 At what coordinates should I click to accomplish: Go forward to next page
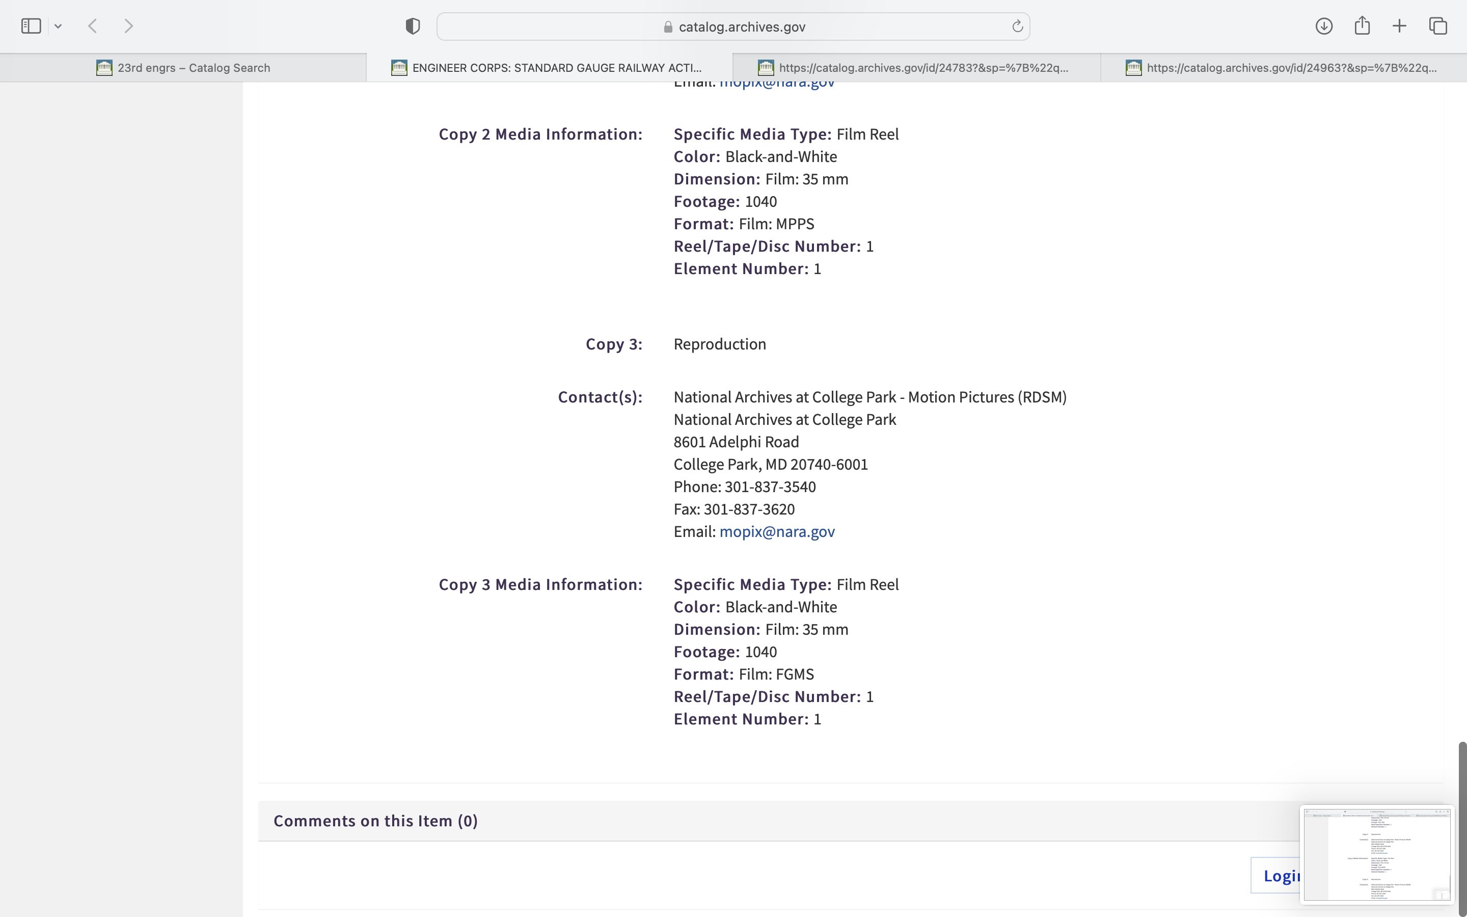[128, 26]
